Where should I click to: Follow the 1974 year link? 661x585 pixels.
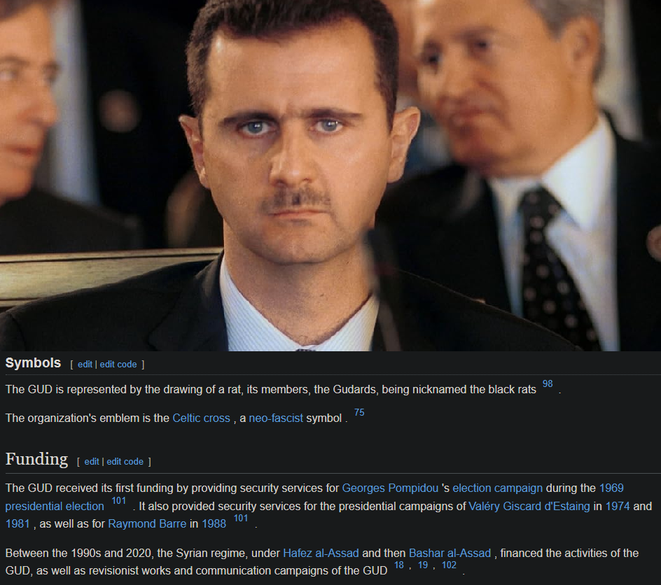[618, 506]
